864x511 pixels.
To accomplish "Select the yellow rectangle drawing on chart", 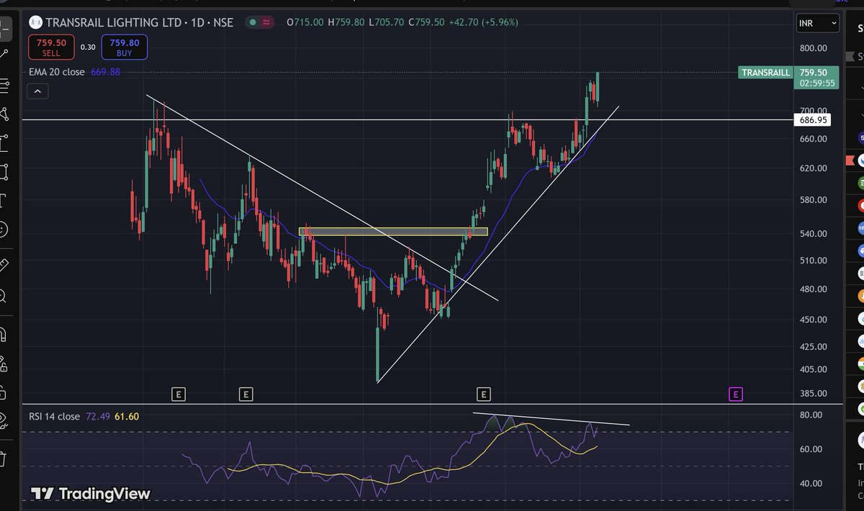I will pyautogui.click(x=393, y=232).
